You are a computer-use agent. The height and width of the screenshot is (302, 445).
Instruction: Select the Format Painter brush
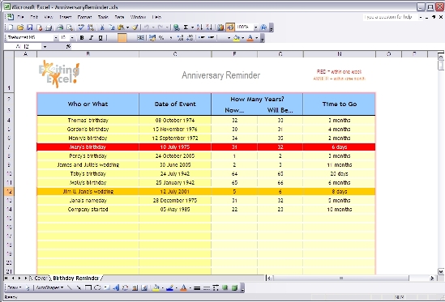pos(135,28)
